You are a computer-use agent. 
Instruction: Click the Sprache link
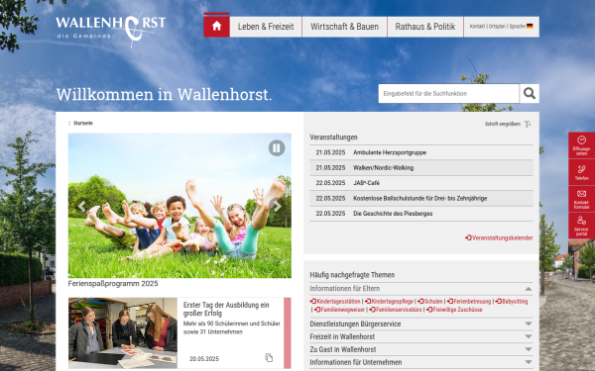click(518, 26)
